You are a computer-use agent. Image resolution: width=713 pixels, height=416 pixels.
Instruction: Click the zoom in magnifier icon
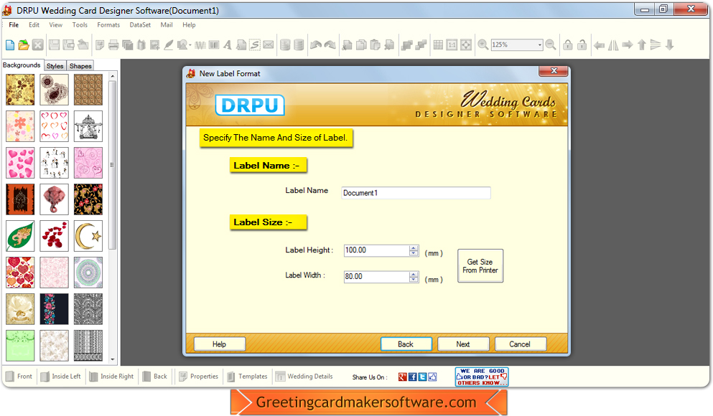pyautogui.click(x=483, y=44)
